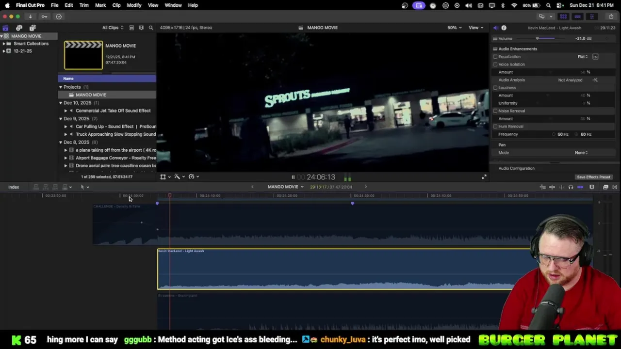Toggle clip appearance filmstrip/list view
Image resolution: width=621 pixels, height=349 pixels.
[x=131, y=28]
